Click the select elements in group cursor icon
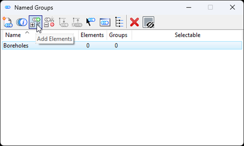Image resolution: width=244 pixels, height=146 pixels. [91, 22]
